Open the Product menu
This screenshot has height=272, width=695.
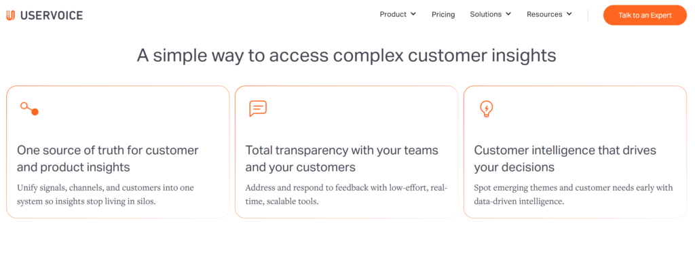[393, 14]
